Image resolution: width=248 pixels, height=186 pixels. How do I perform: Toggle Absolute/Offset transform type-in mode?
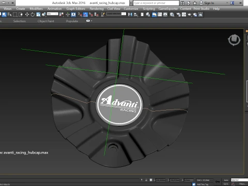pos(151,180)
